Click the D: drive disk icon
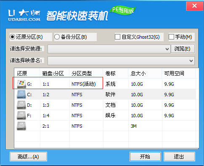204x166 pixels. 21,105
